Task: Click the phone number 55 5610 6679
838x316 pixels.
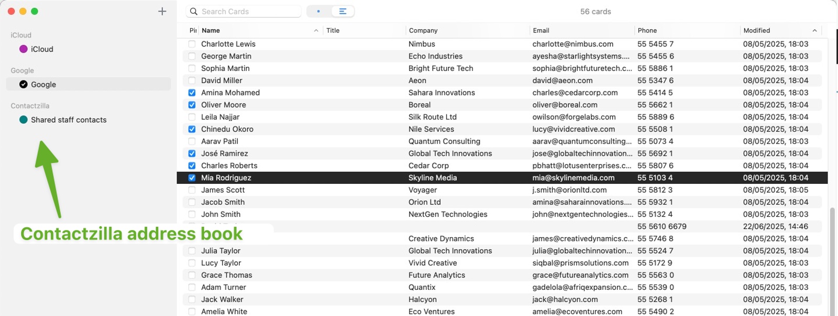Action: tap(662, 227)
